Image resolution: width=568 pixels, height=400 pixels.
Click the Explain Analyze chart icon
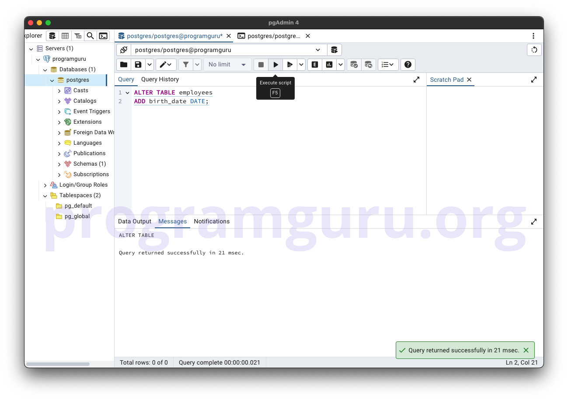(329, 65)
